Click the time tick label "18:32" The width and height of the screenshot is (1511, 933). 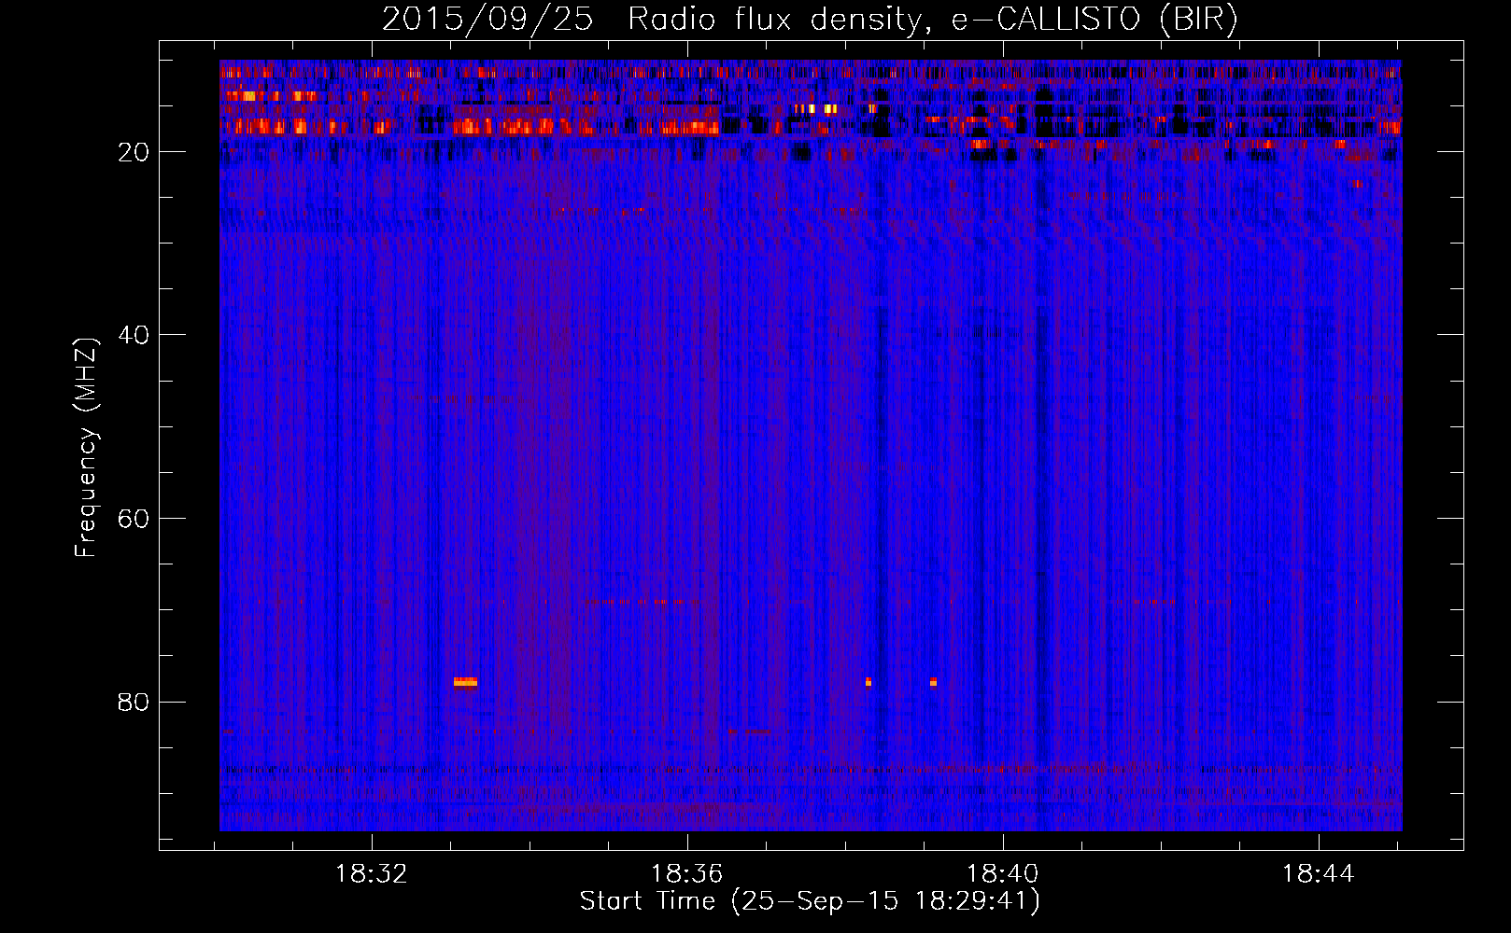(372, 874)
